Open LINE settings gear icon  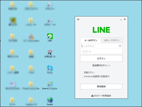click(78, 19)
